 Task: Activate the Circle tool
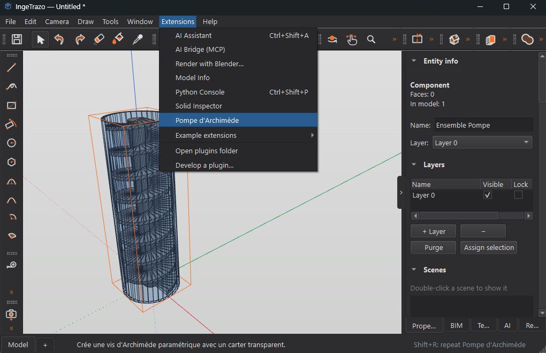point(11,143)
